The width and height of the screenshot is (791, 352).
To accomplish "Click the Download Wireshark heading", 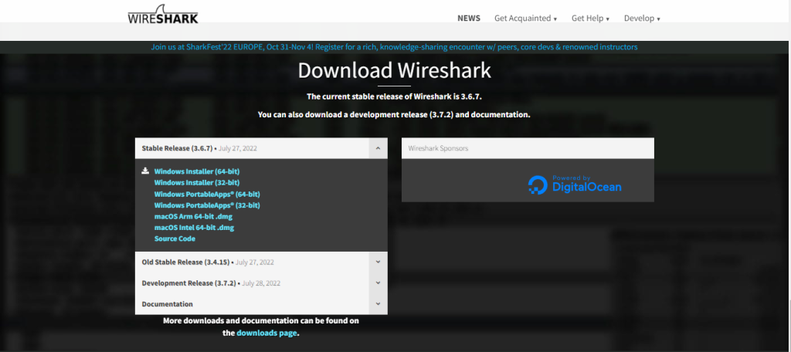I will click(x=394, y=70).
